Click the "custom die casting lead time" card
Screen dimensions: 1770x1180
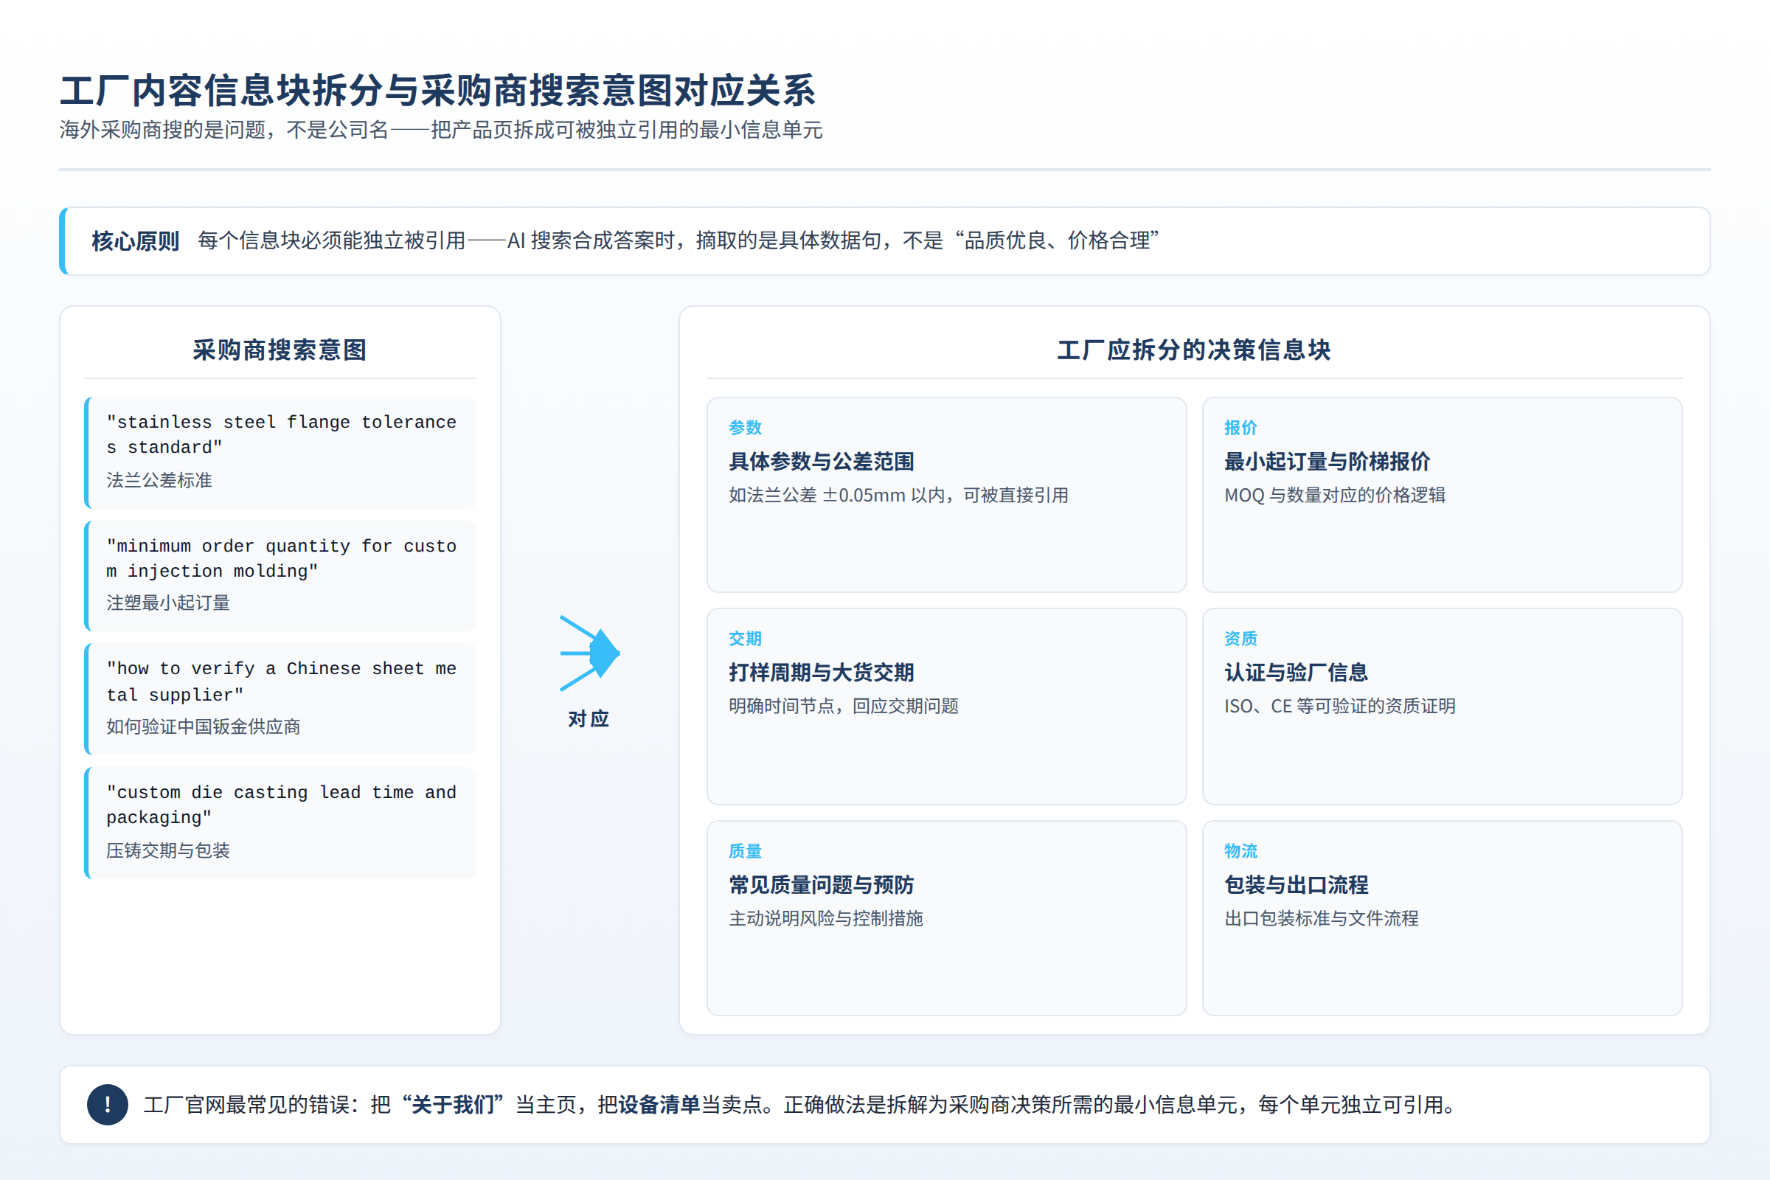click(x=280, y=822)
